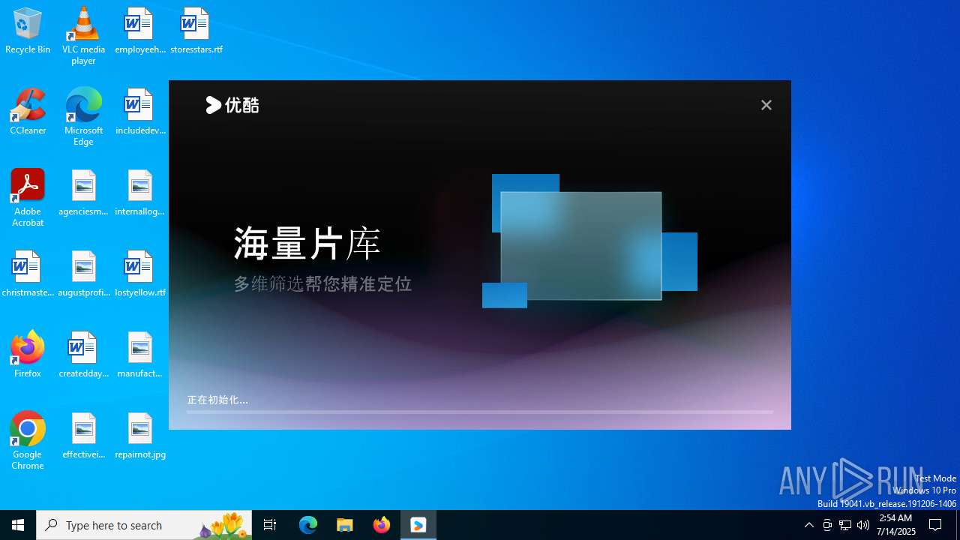Select the repairnot.jpg image file
Image resolution: width=960 pixels, height=540 pixels.
[x=139, y=436]
